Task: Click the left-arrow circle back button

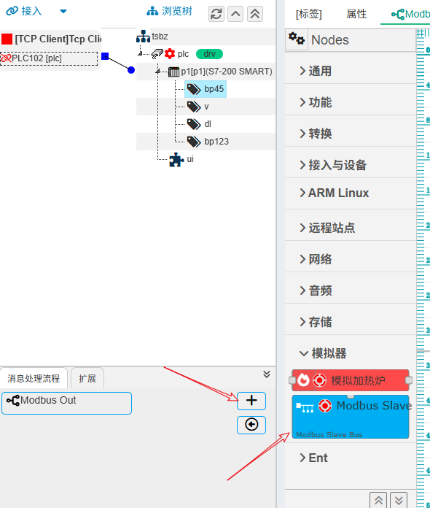Action: pyautogui.click(x=251, y=425)
